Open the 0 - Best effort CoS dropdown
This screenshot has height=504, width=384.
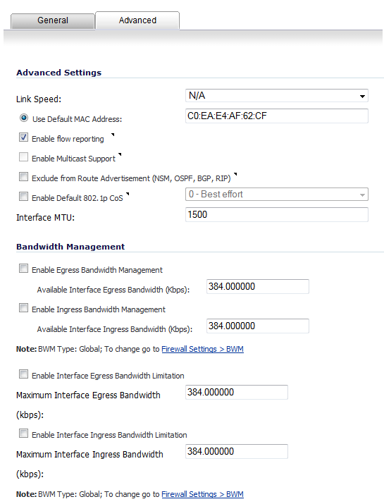(277, 195)
